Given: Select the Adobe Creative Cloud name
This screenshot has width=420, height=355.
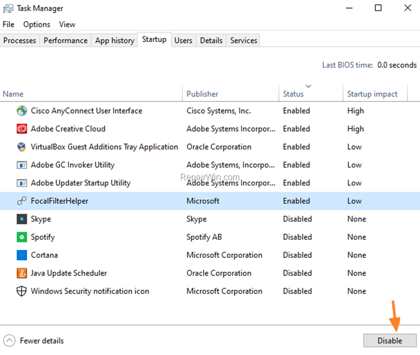Looking at the screenshot, I should point(68,129).
